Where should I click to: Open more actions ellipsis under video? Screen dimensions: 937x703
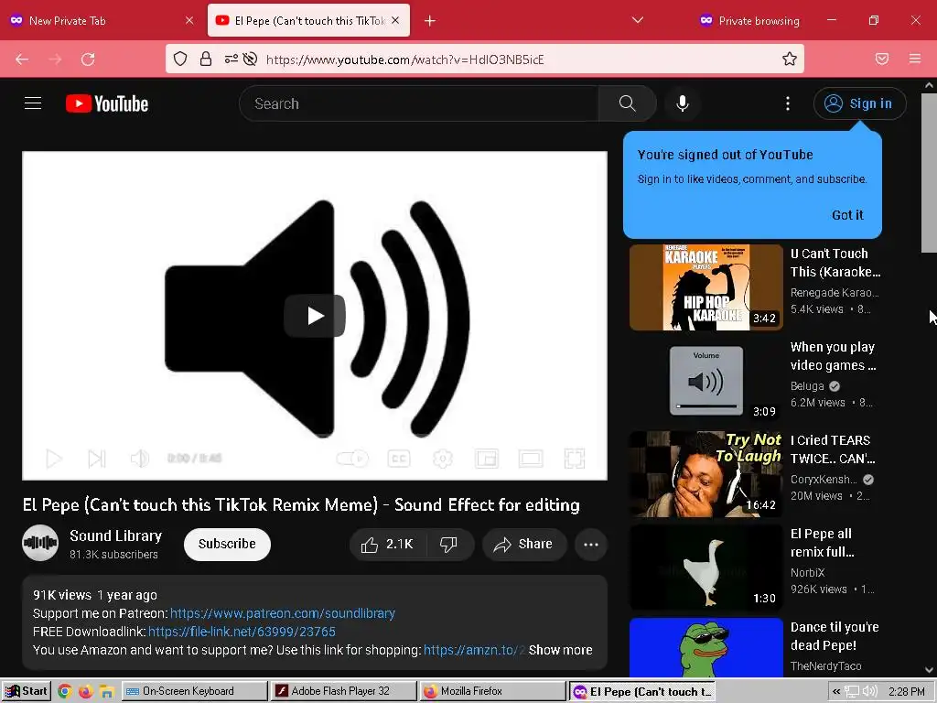591,544
